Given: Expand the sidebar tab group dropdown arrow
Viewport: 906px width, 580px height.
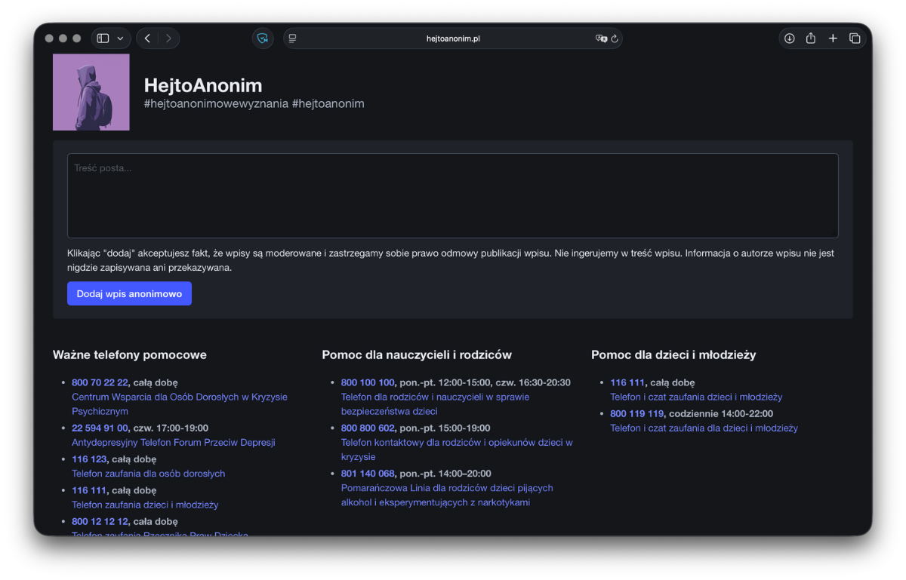Looking at the screenshot, I should pos(121,38).
